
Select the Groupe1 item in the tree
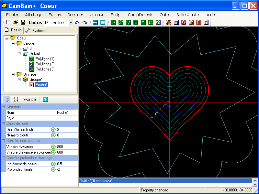coord(36,80)
